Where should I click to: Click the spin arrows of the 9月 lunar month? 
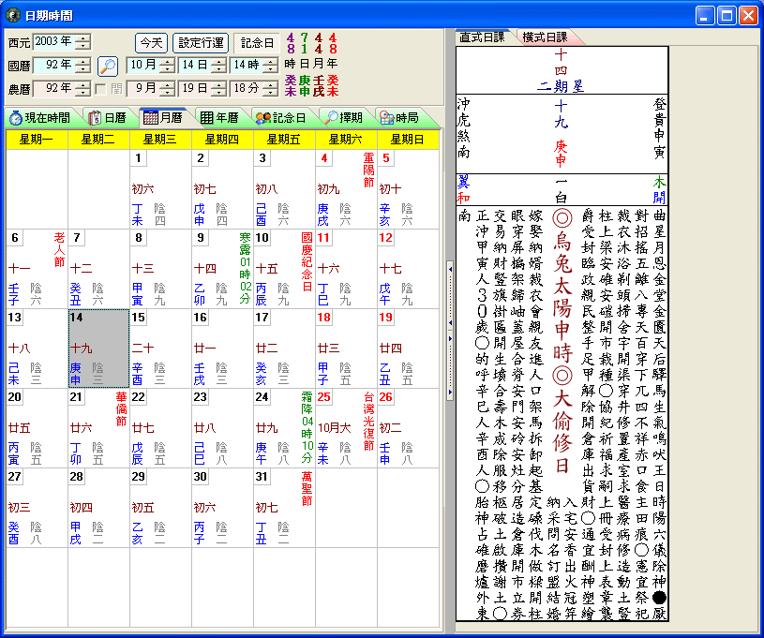tap(168, 88)
